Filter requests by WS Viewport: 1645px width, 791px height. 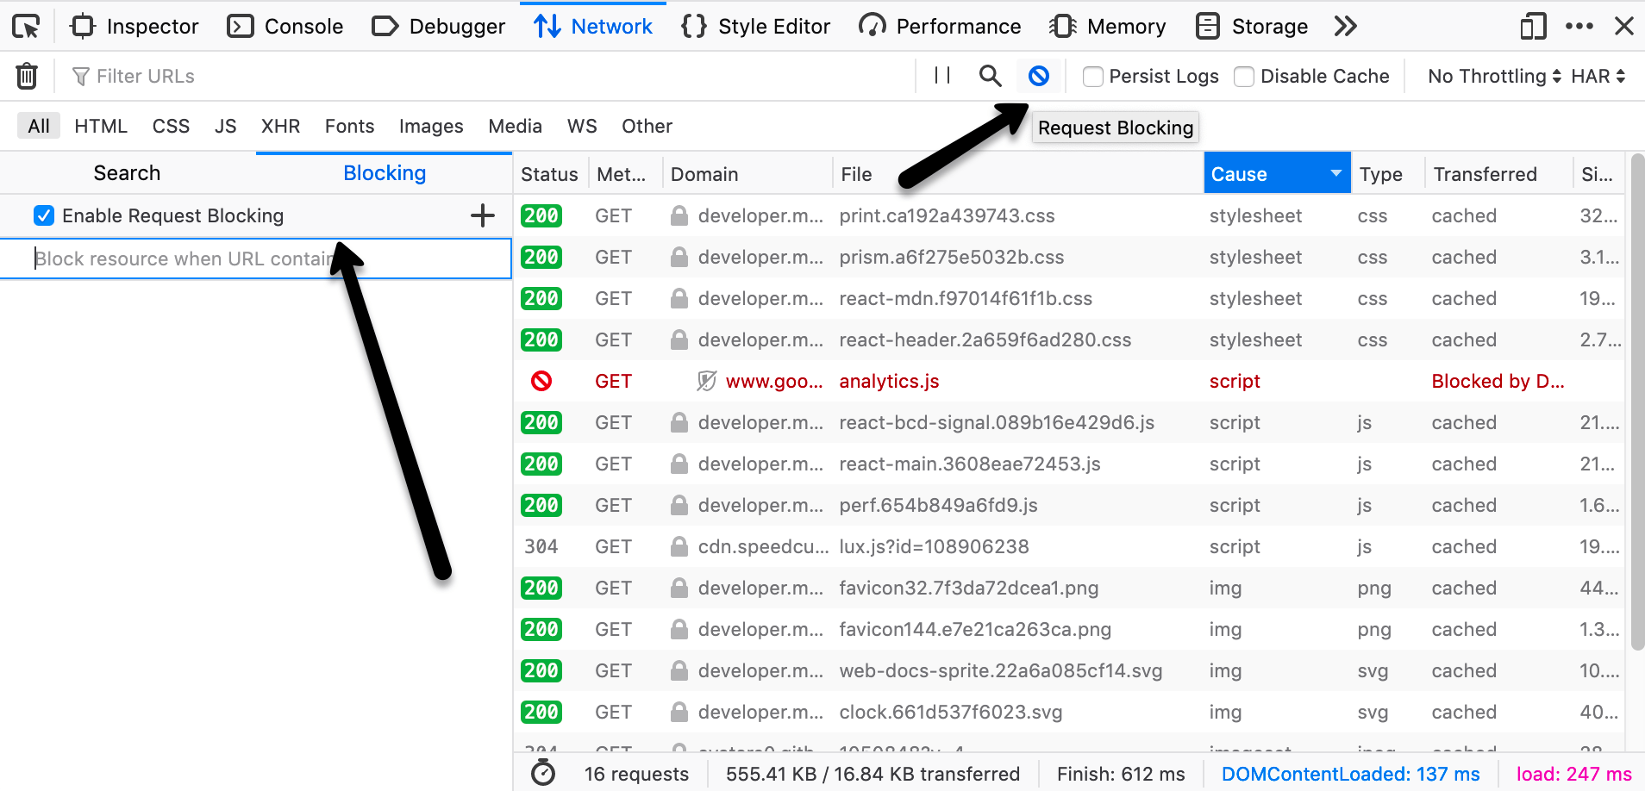click(x=582, y=126)
